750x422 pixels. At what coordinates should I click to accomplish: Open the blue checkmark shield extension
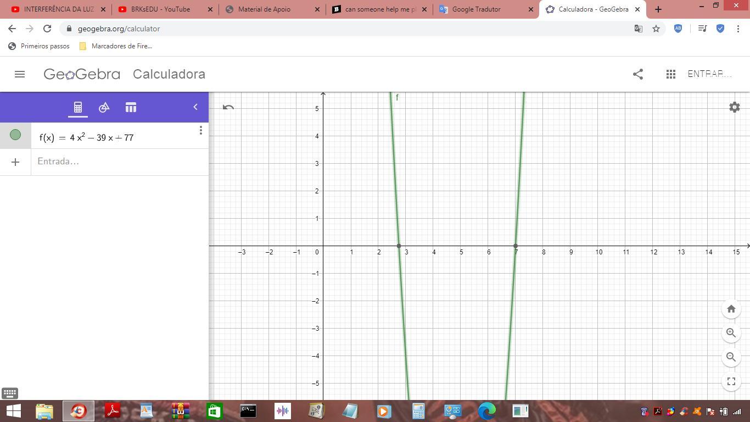(720, 29)
